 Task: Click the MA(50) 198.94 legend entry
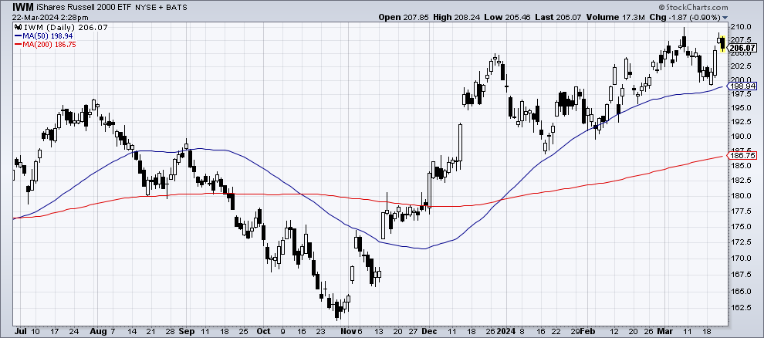tap(44, 36)
